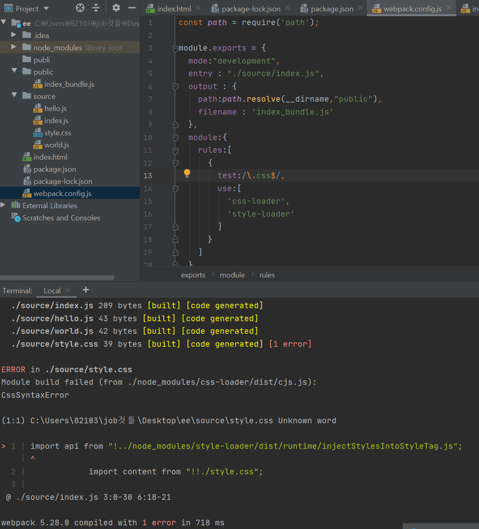Switch to package-lock.json editor tab
This screenshot has width=479, height=529.
click(x=251, y=9)
